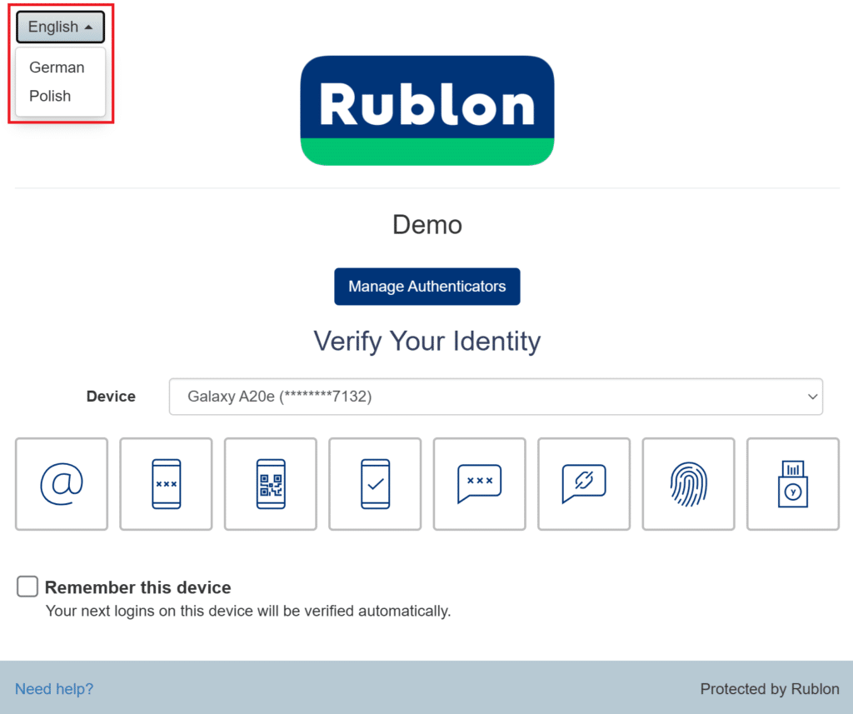Switch language to Polish
The height and width of the screenshot is (714, 853).
[x=50, y=96]
